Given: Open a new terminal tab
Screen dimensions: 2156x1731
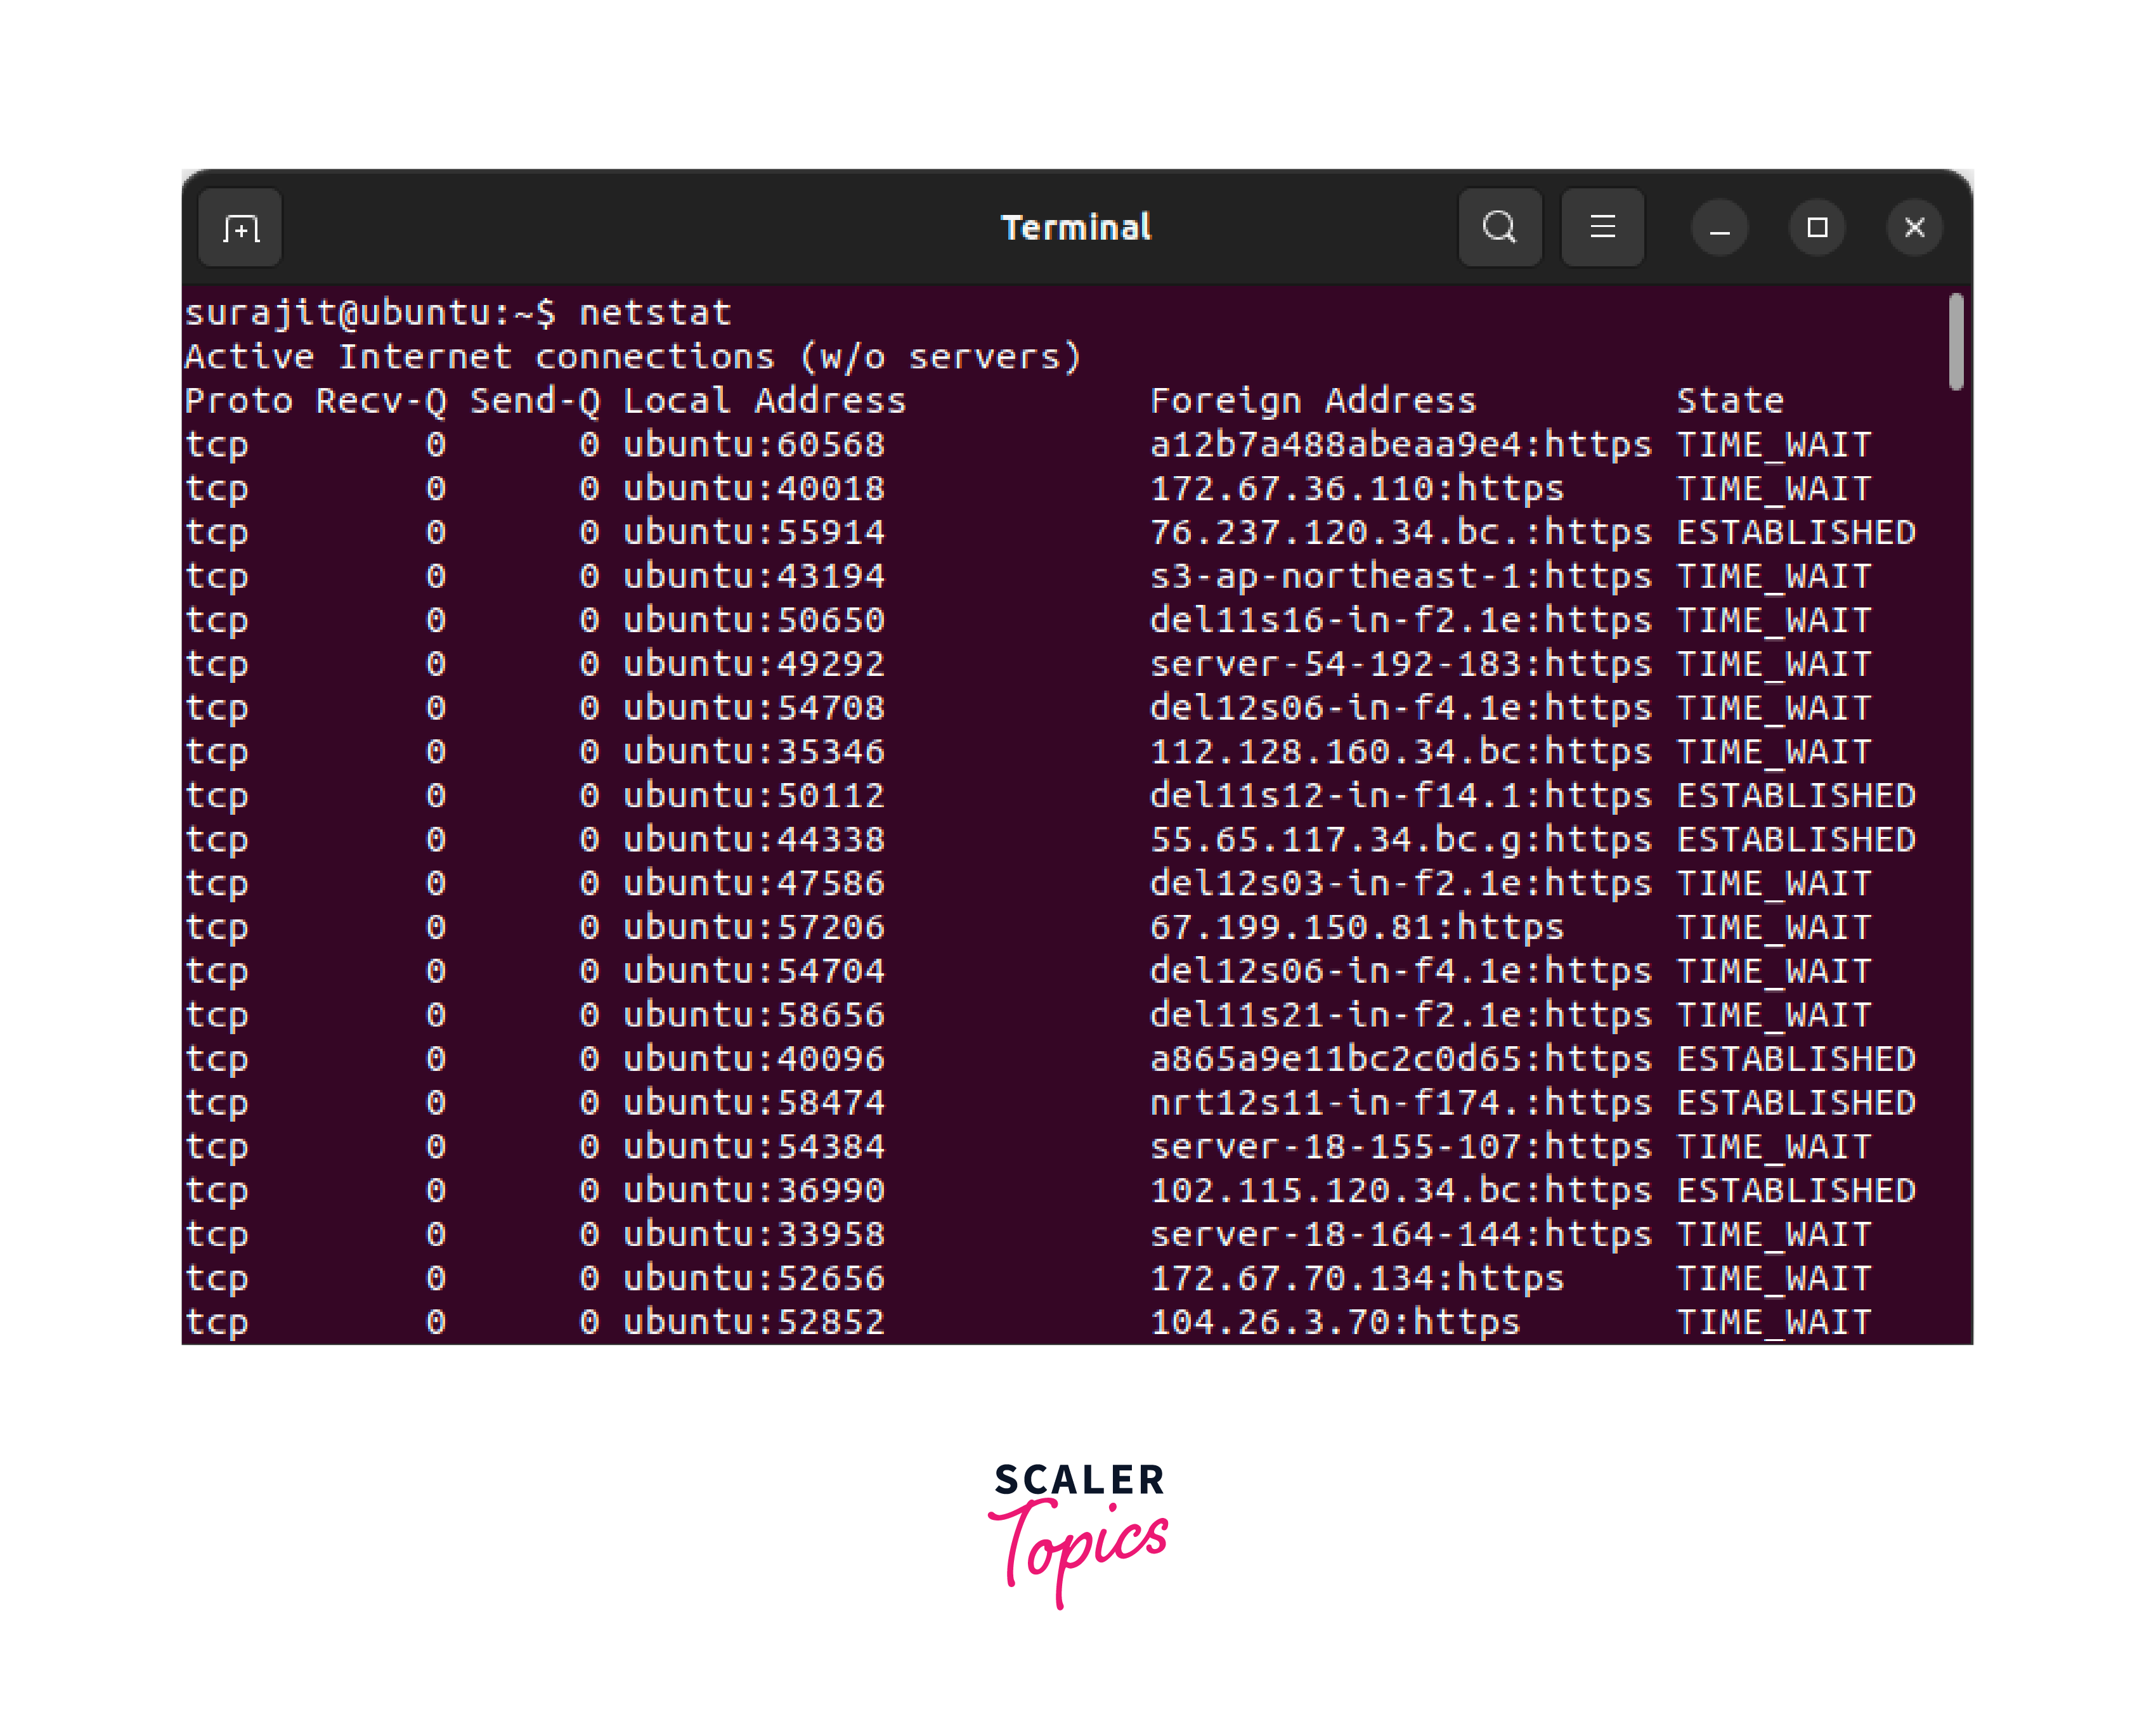Looking at the screenshot, I should coord(240,228).
